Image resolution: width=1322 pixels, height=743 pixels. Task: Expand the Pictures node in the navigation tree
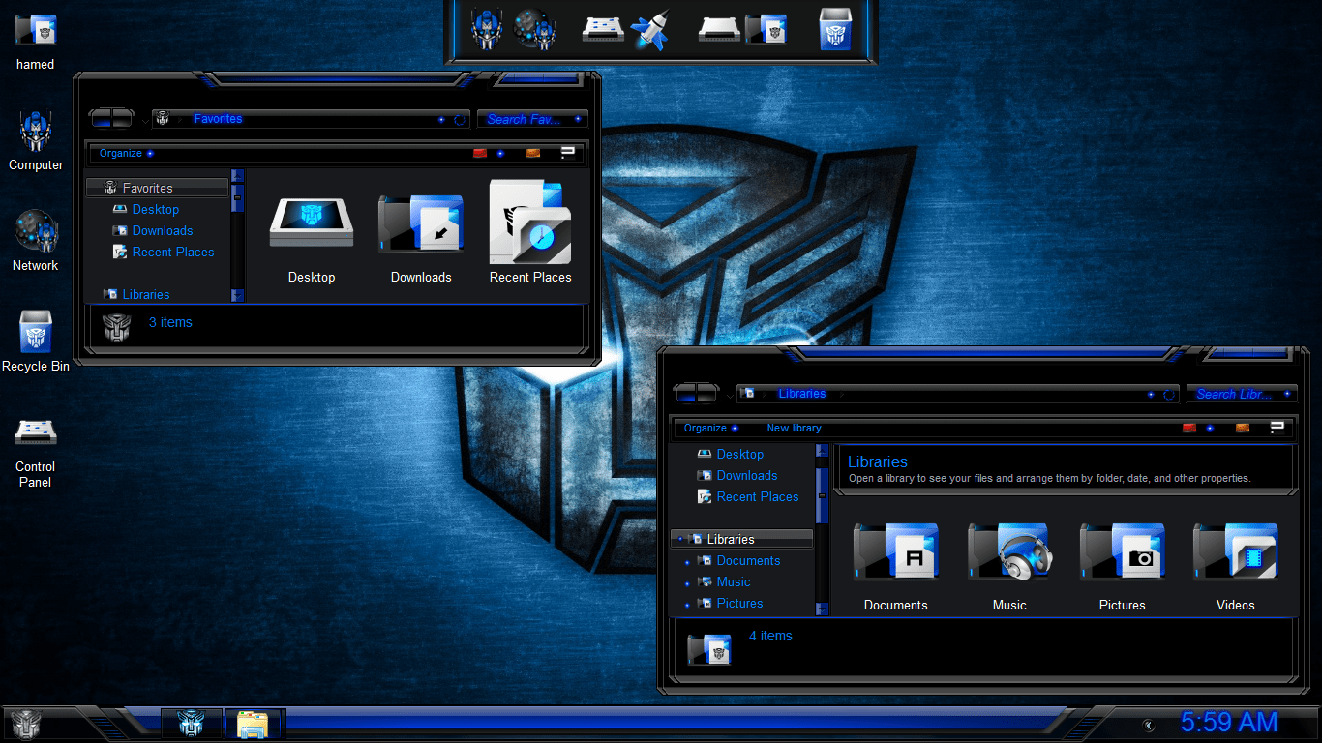tap(687, 604)
